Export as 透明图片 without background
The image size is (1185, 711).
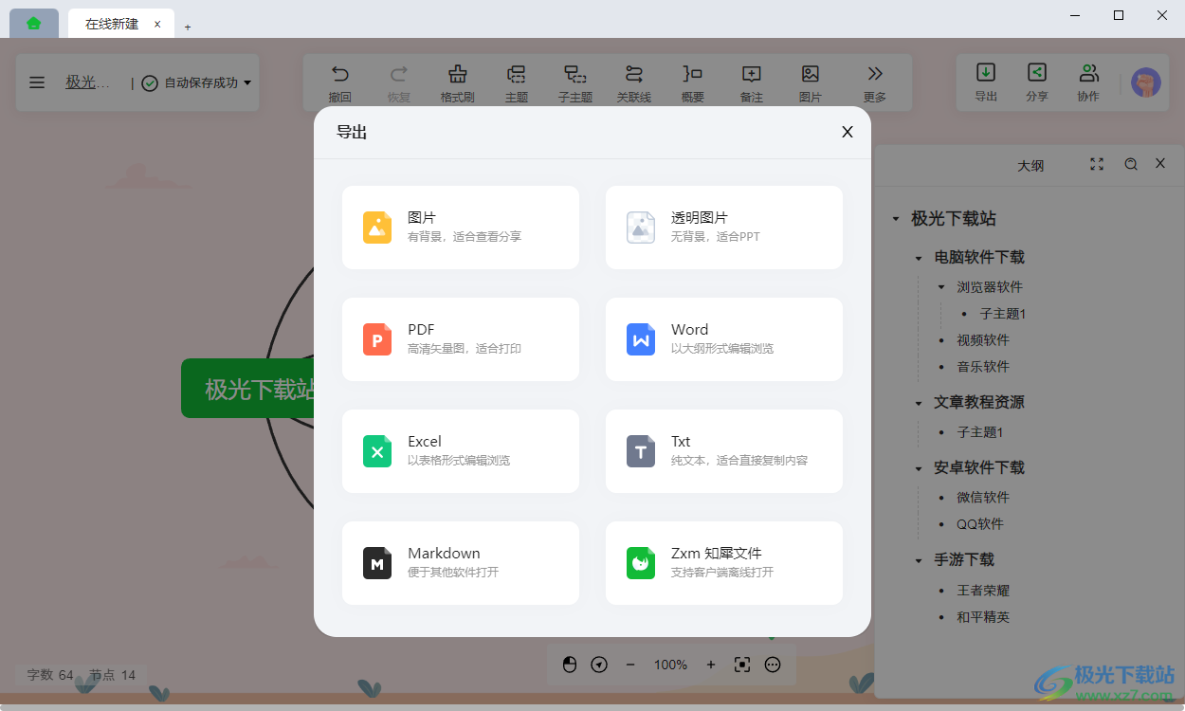click(724, 228)
